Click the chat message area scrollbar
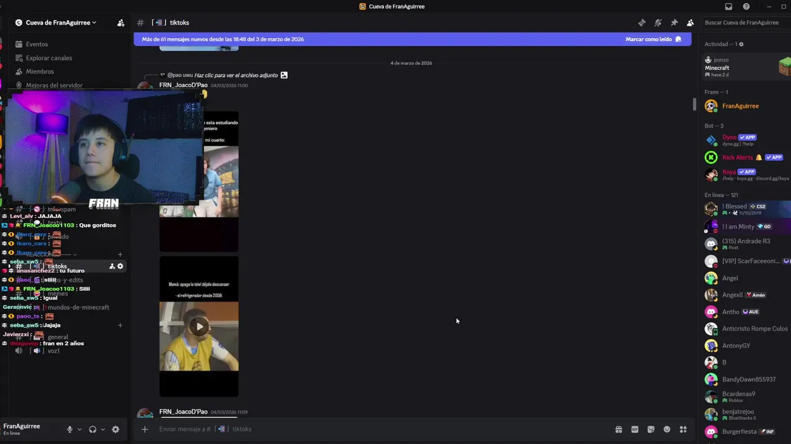Viewport: 791px width, 444px height. click(695, 104)
